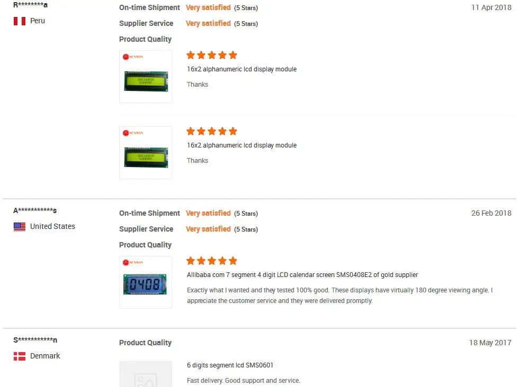
Task: Click star rating on United States review
Action: pos(212,261)
